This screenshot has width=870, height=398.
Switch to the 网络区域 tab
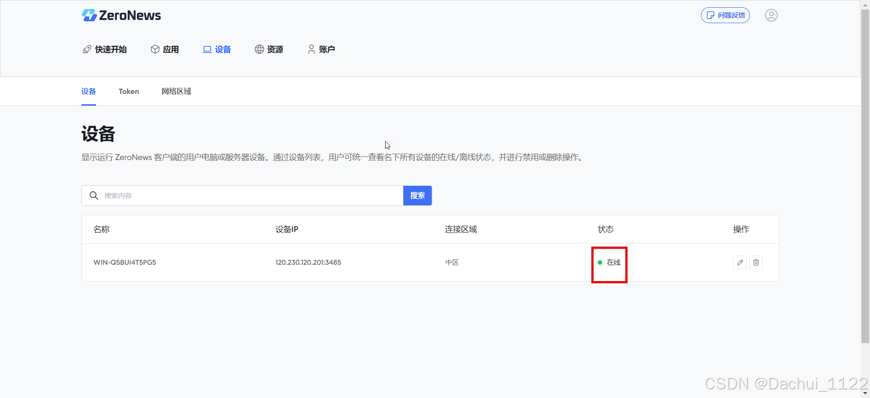coord(176,92)
